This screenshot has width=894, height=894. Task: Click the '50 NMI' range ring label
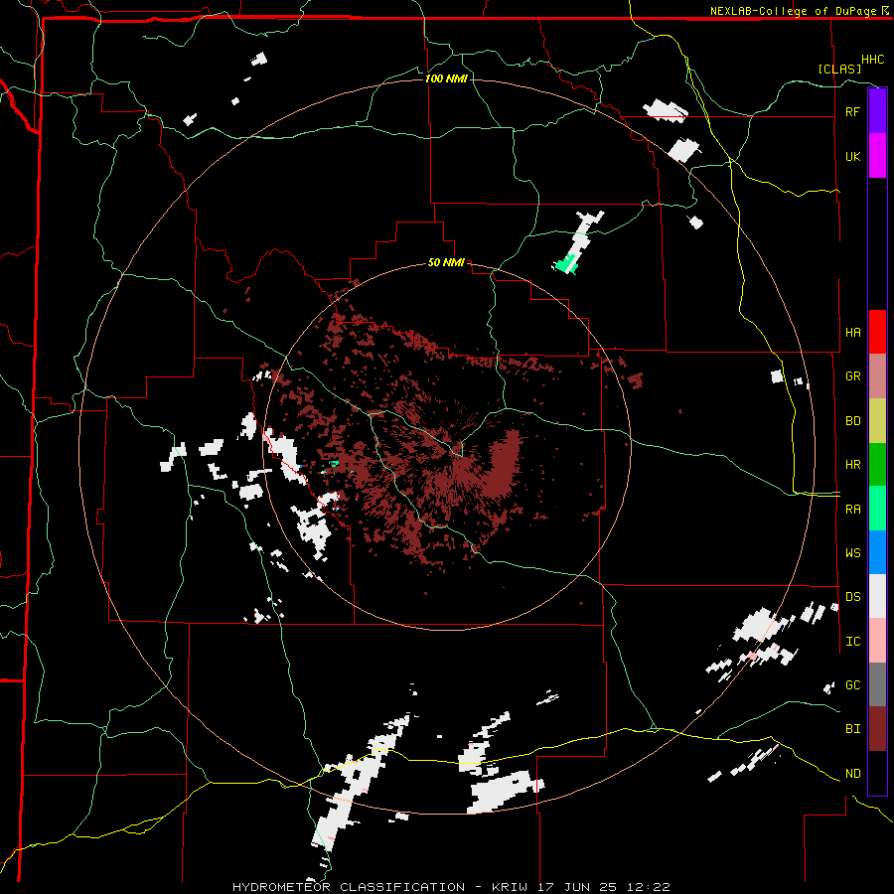(x=446, y=263)
